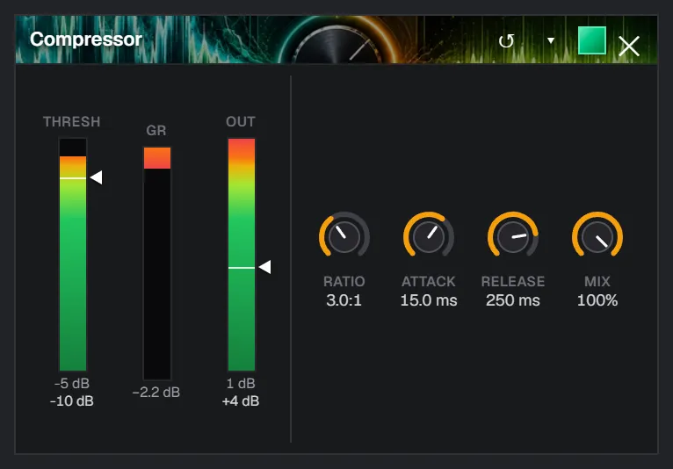
Task: Click the THRESH label
Action: coord(72,122)
